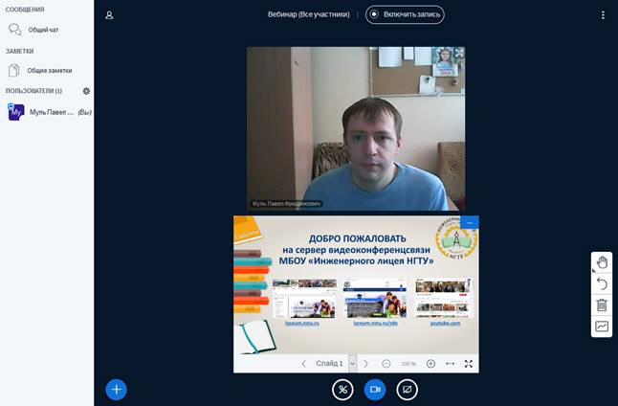618x406 pixels.
Task: Zoom in on presentation with plus
Action: point(430,364)
